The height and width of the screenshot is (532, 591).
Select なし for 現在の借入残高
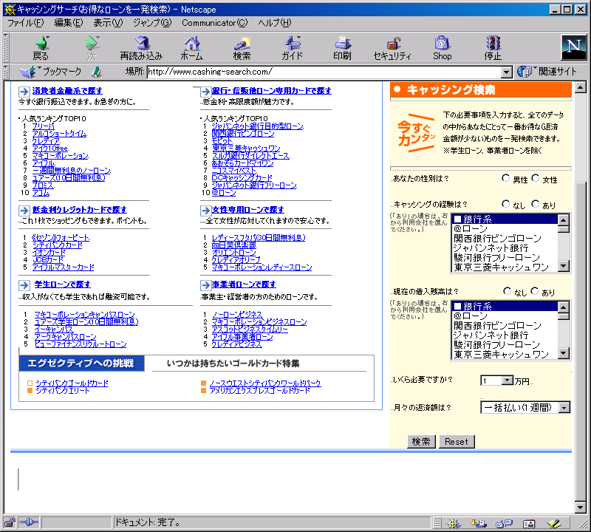pyautogui.click(x=508, y=291)
